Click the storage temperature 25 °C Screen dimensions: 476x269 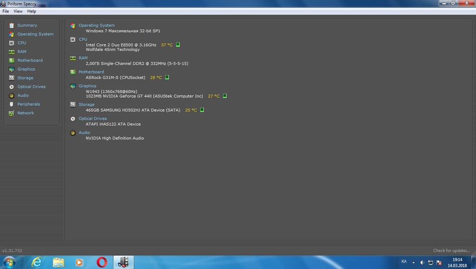(191, 110)
